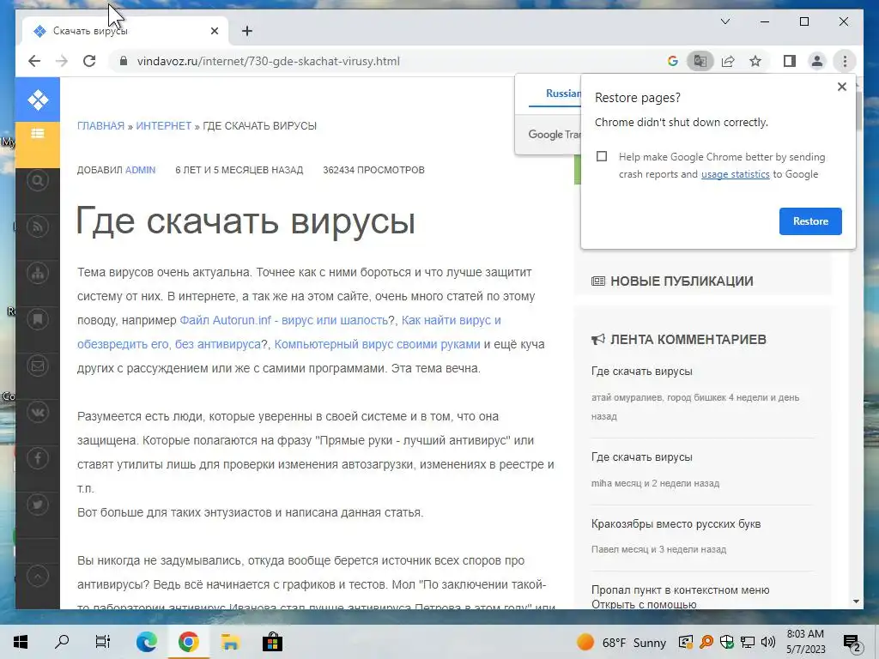Click the scroll-to-top arrow in the sidebar
Screen dimensions: 879x659
pyautogui.click(x=38, y=576)
